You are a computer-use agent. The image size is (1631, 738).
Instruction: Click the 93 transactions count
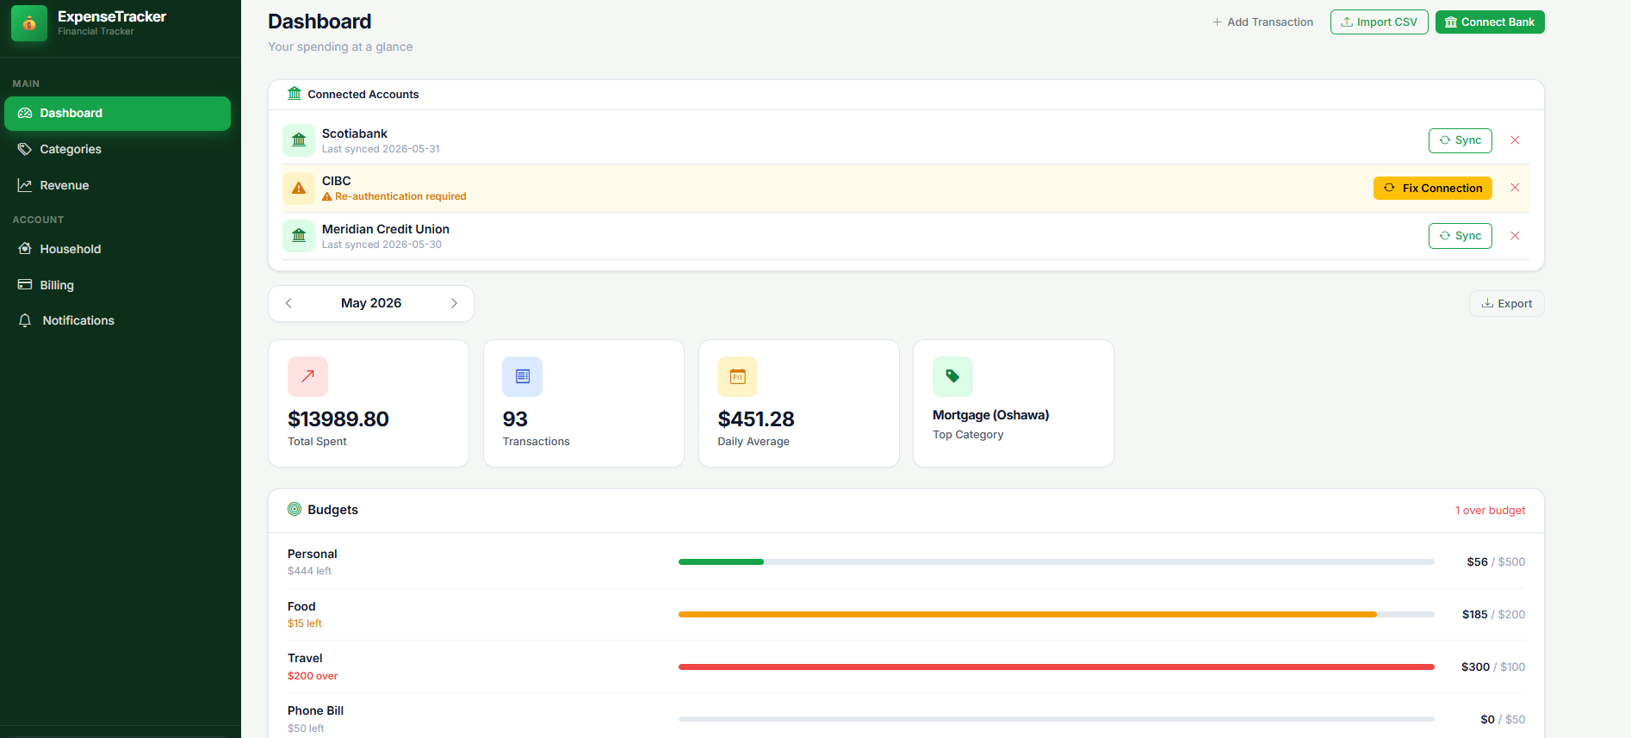(x=515, y=419)
